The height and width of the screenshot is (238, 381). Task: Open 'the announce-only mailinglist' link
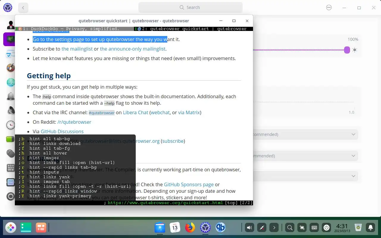(133, 49)
